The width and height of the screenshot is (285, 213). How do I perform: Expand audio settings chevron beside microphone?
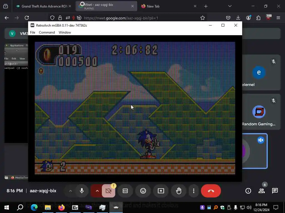tap(70, 191)
